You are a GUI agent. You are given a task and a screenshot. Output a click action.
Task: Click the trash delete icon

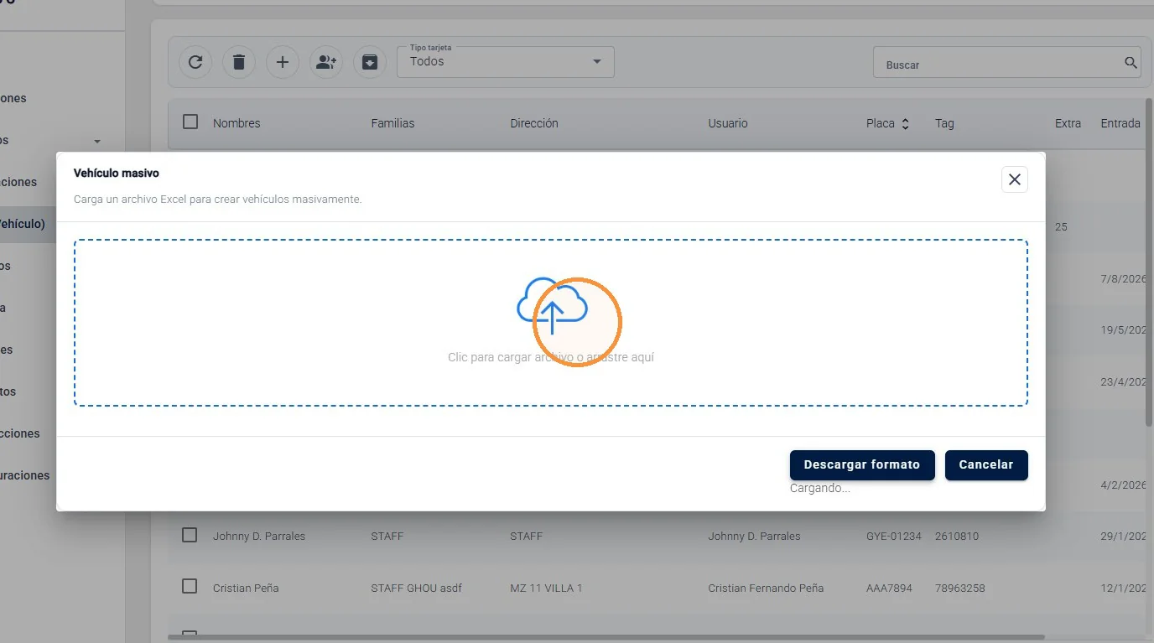click(239, 62)
